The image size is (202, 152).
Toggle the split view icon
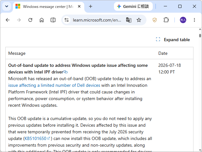click(53, 20)
